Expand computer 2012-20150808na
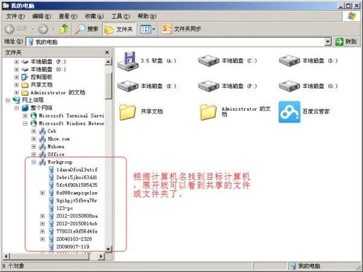The image size is (363, 272). 42,216
